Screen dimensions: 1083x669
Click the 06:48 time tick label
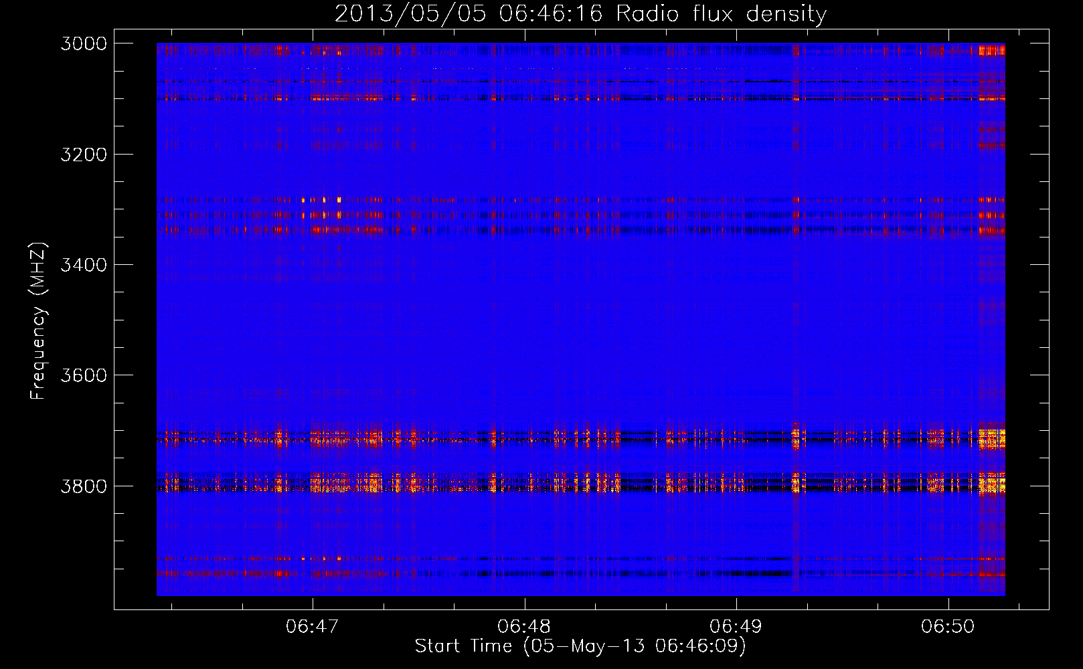[x=524, y=626]
